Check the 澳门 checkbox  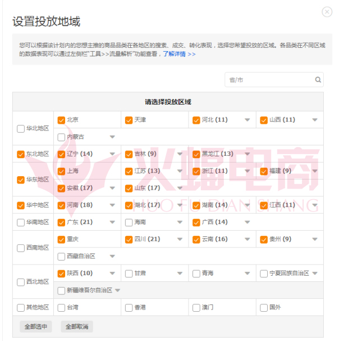tap(196, 308)
